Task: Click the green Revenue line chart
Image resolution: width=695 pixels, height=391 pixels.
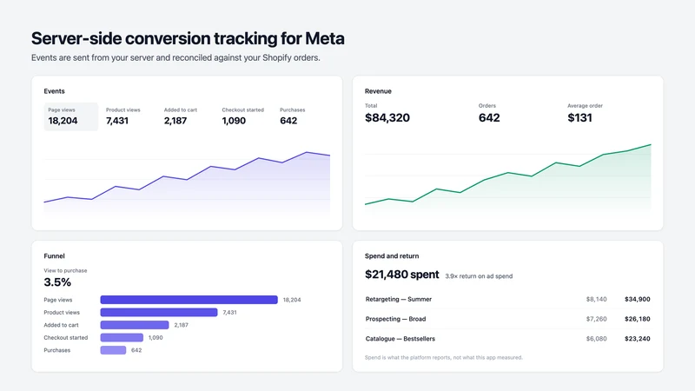Action: (x=508, y=176)
